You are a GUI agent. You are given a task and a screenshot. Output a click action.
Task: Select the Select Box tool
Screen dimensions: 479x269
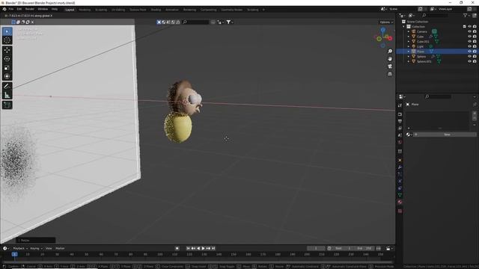[7, 31]
